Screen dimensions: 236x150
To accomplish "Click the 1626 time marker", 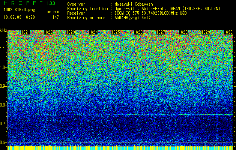I will click(138, 32).
